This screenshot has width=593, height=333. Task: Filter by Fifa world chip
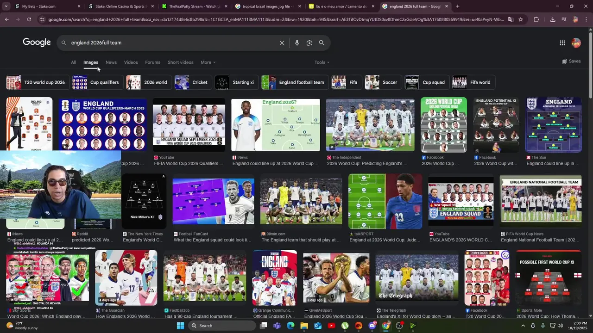click(473, 82)
